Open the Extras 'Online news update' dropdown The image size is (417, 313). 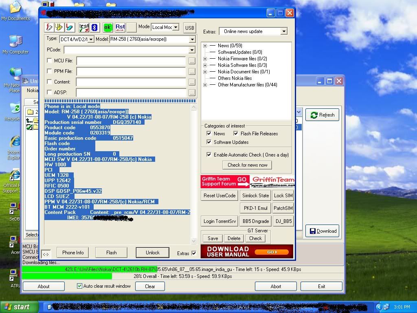tap(284, 31)
